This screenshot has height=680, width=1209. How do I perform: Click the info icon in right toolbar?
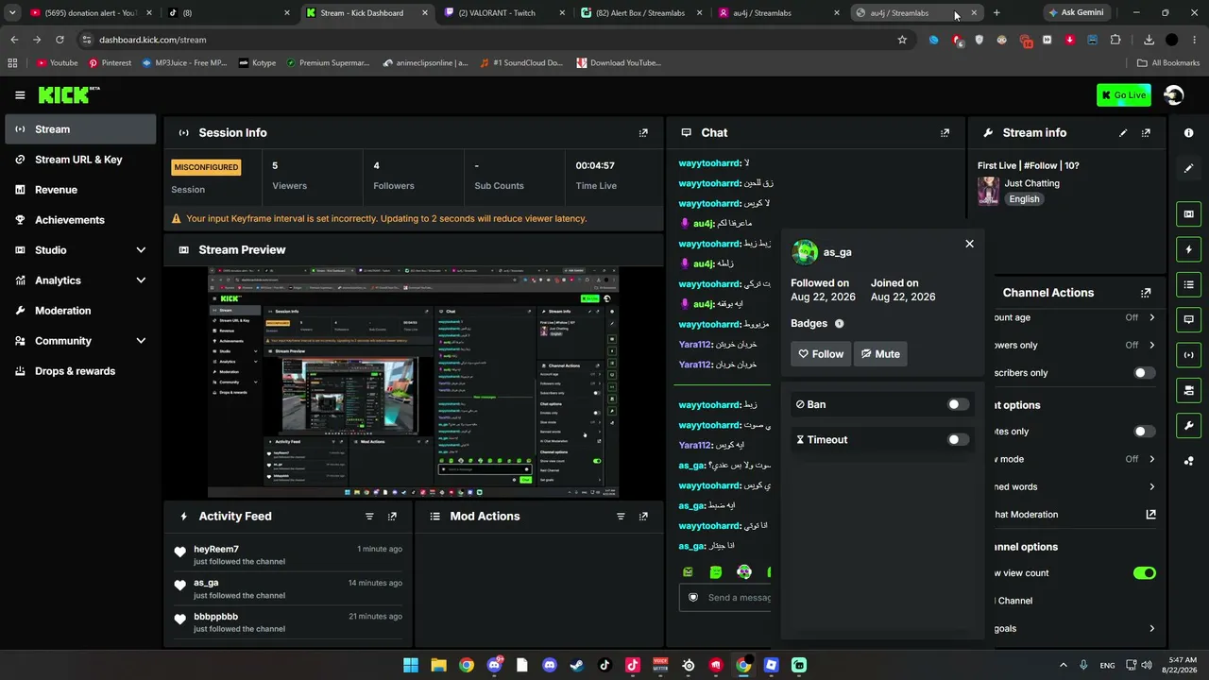coord(1188,133)
